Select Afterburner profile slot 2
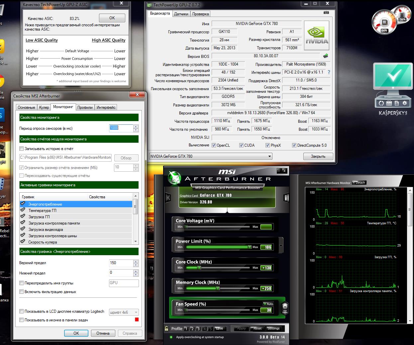 (192, 329)
